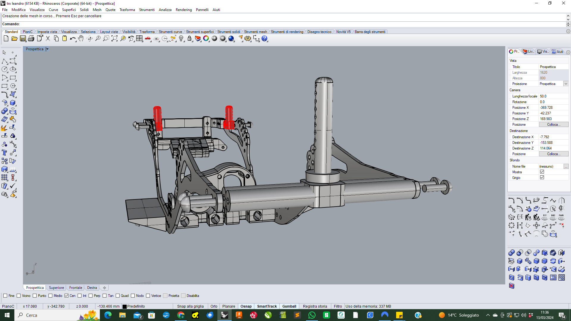The image size is (571, 321).
Task: Click the Save diskette icon
Action: 23,39
